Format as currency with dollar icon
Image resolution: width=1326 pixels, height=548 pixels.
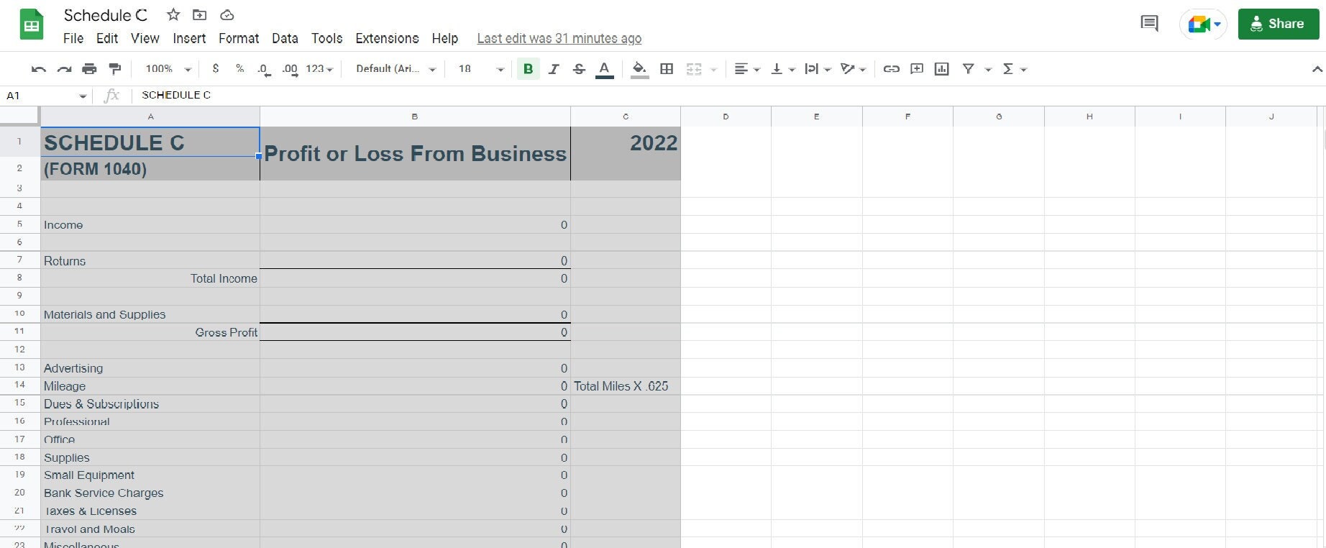215,69
